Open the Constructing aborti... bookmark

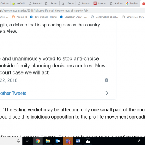coord(105,17)
